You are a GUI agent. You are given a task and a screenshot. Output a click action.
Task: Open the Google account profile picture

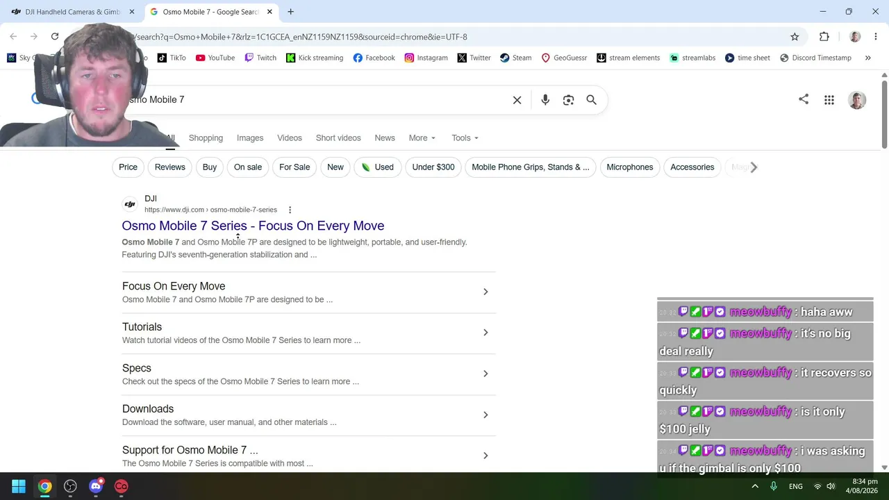[857, 100]
